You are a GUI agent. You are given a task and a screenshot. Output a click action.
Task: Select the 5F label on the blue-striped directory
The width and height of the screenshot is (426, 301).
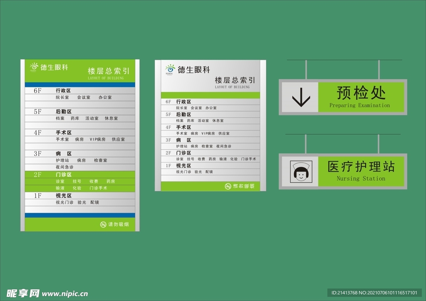coord(38,111)
